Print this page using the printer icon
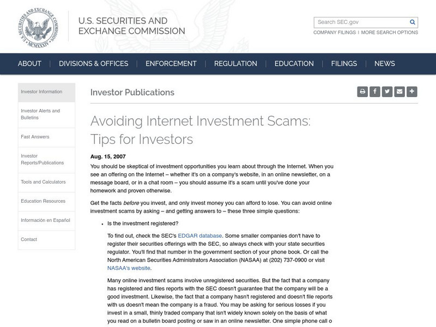 click(x=362, y=92)
